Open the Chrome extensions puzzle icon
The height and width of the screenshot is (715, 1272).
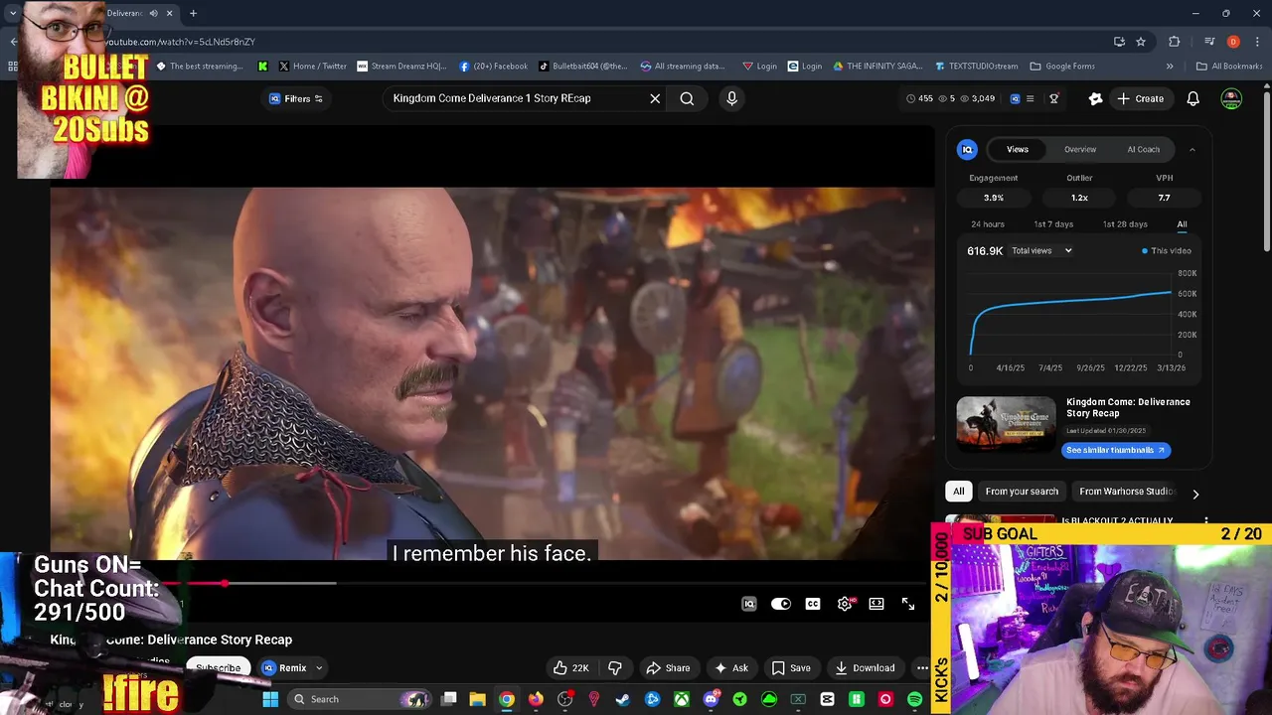click(1175, 42)
